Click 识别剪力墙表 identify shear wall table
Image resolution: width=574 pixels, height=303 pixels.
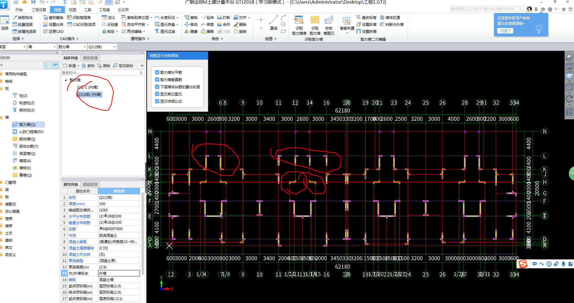[299, 26]
